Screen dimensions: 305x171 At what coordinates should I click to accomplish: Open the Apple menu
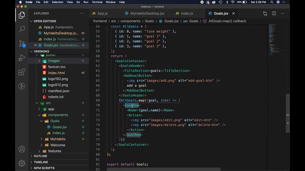point(20,2)
